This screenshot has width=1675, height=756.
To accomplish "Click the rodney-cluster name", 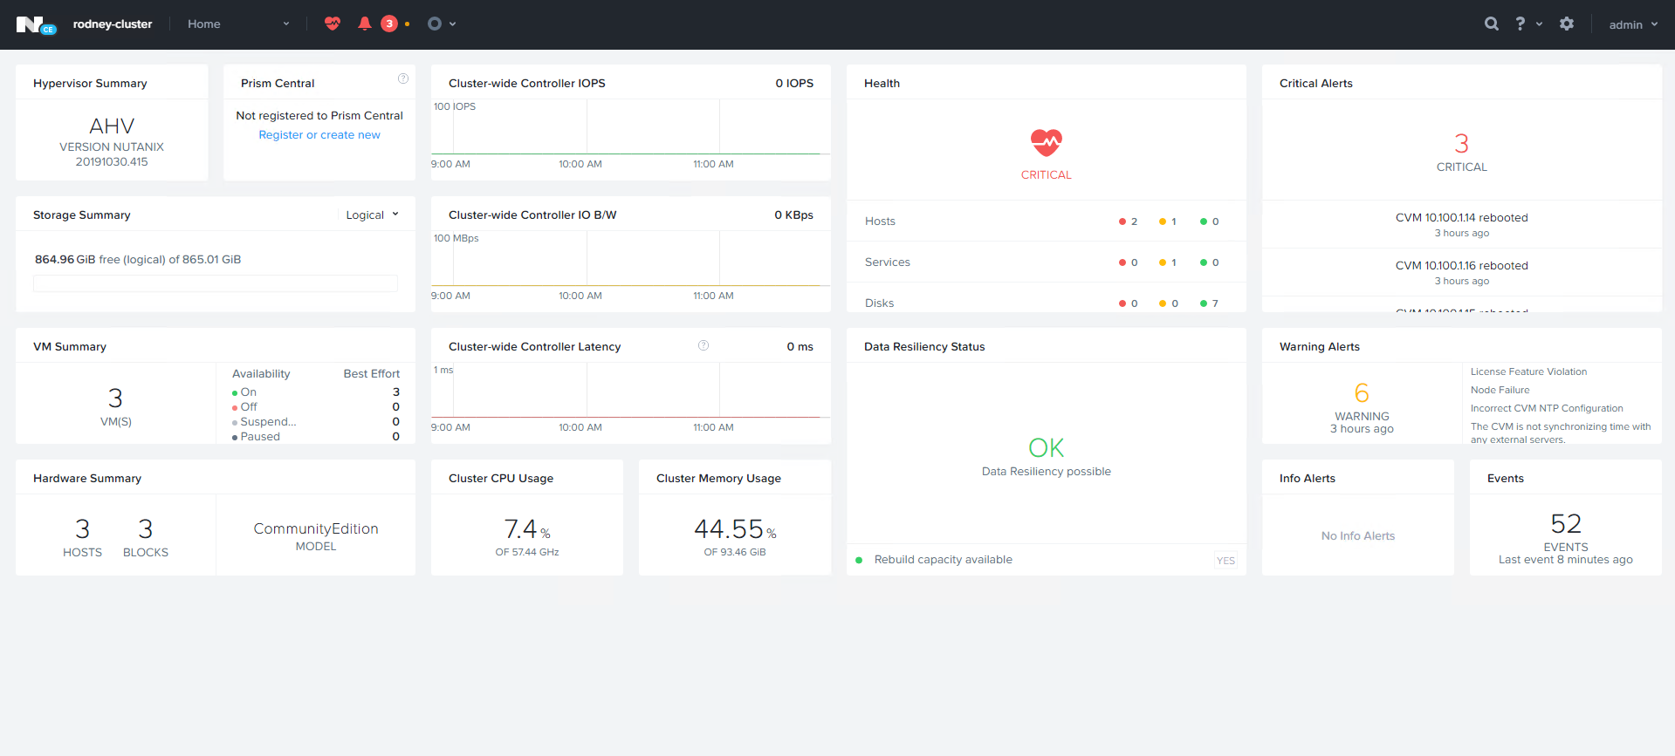I will 113,24.
